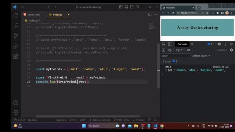Toggle the Chrome side panel
The image size is (235, 132).
point(222,13)
